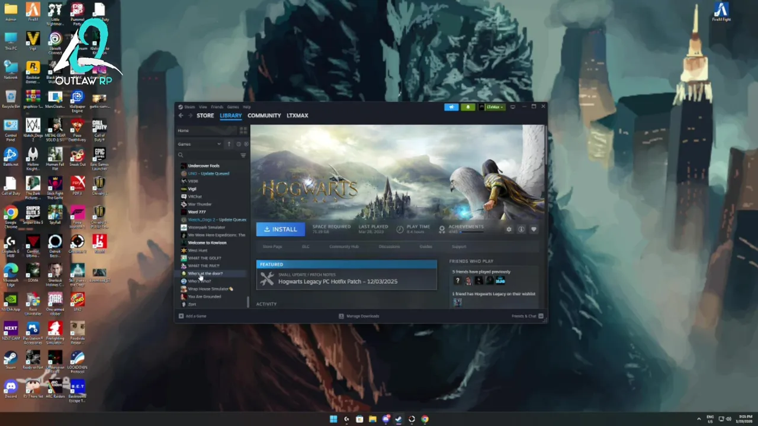The height and width of the screenshot is (426, 758).
Task: Open the DLC link
Action: pyautogui.click(x=306, y=246)
